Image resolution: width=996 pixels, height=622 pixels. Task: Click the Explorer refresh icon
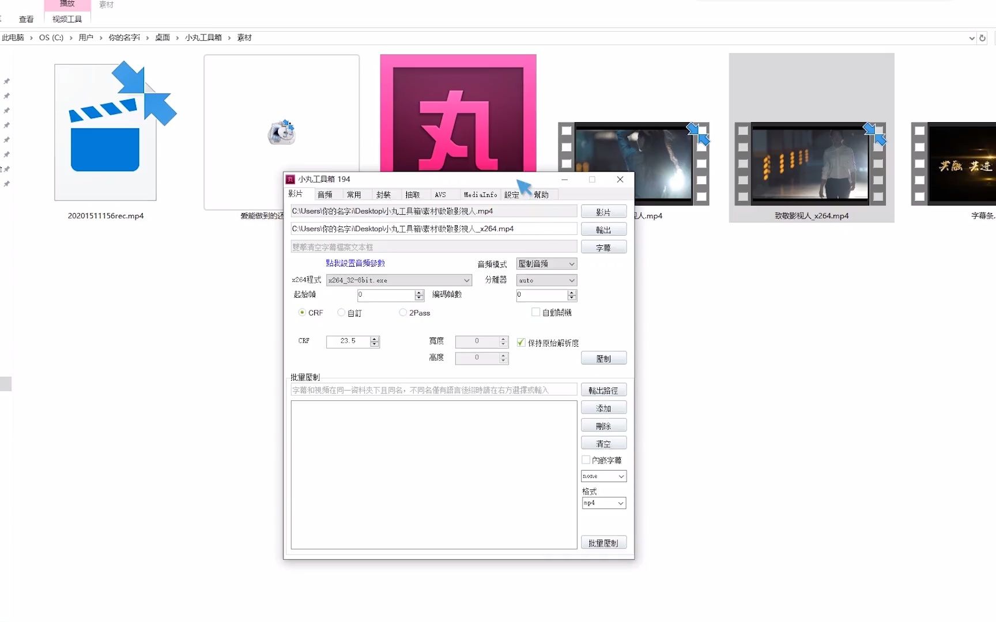point(982,38)
